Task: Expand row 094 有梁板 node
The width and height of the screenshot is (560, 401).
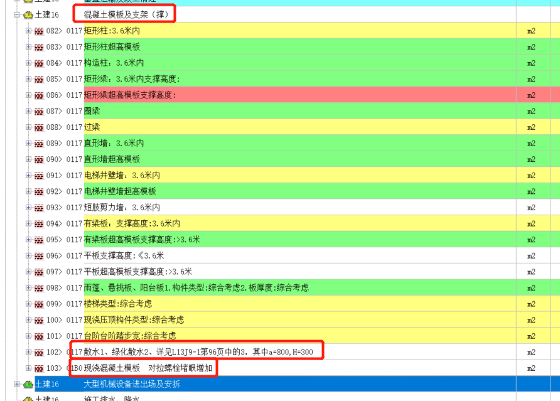Action: (29, 223)
